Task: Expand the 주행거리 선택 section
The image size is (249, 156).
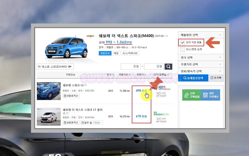Action: (201, 64)
